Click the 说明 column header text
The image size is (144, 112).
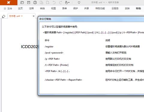(108, 40)
